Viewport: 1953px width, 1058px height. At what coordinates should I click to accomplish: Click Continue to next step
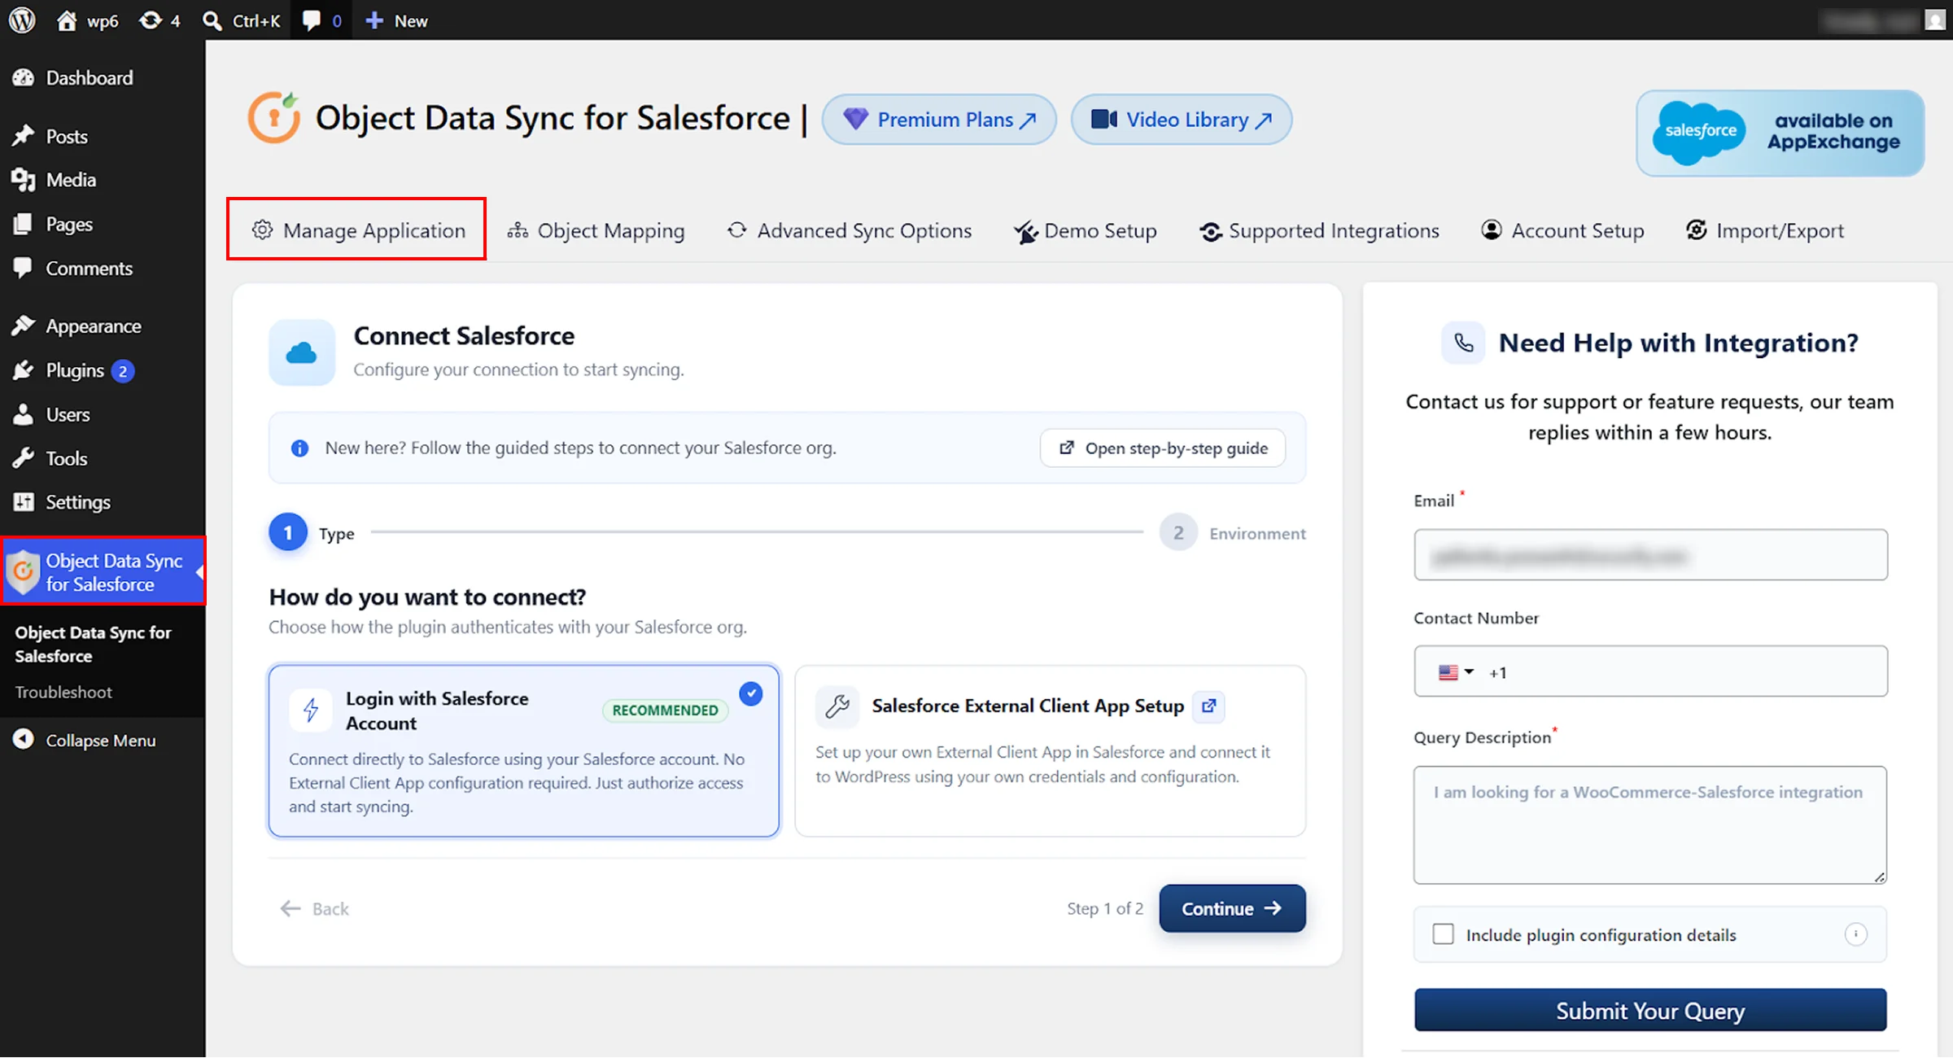point(1232,908)
